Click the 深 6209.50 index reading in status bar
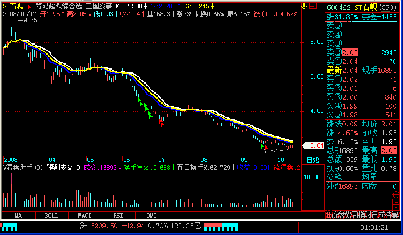Viewport: 403px width, 235px height. [99, 226]
